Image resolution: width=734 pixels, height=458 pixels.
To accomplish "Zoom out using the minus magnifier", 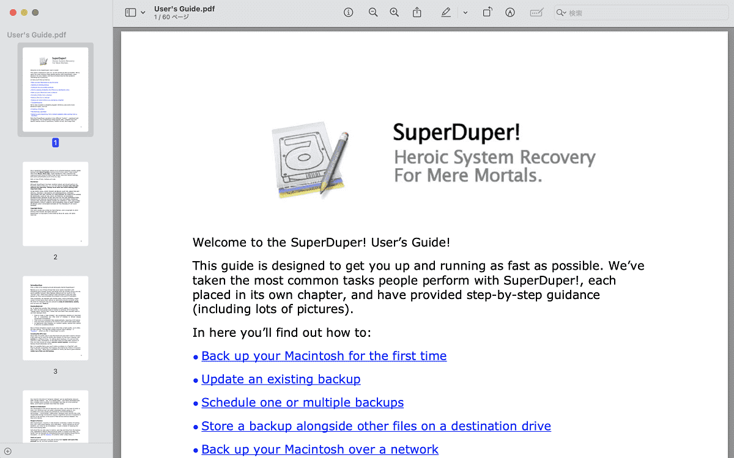I will pyautogui.click(x=373, y=12).
